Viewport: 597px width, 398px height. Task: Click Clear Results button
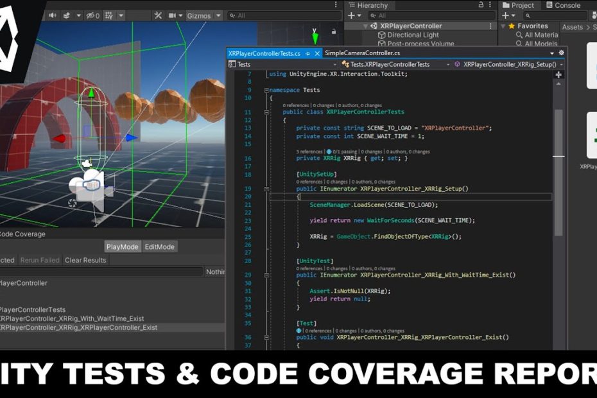pos(85,261)
